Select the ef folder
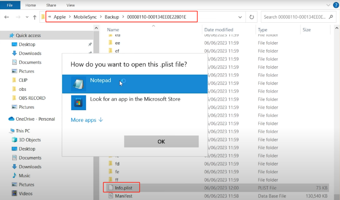The height and width of the screenshot is (200, 340). click(117, 51)
